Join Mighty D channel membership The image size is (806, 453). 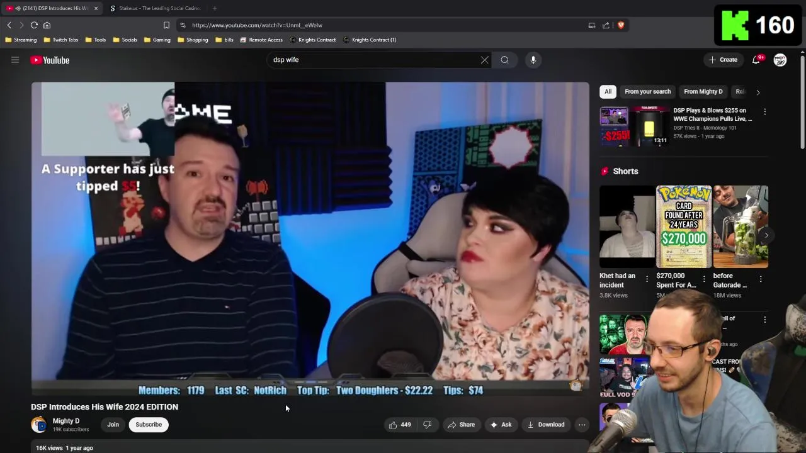pos(113,425)
